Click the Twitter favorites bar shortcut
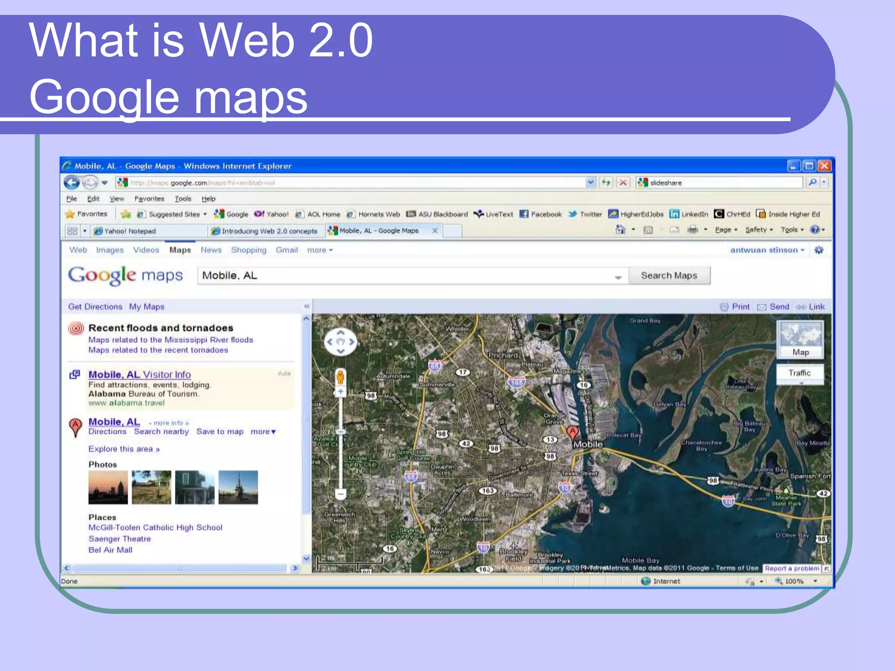Image resolution: width=895 pixels, height=671 pixels. (585, 214)
